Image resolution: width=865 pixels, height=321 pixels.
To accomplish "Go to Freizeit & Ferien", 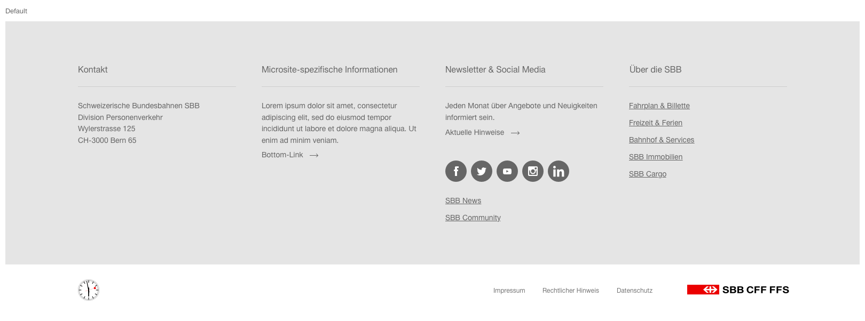I will (656, 123).
